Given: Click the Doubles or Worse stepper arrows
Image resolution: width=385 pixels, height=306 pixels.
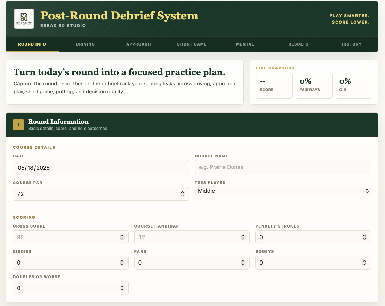Looking at the screenshot, I should tap(122, 288).
